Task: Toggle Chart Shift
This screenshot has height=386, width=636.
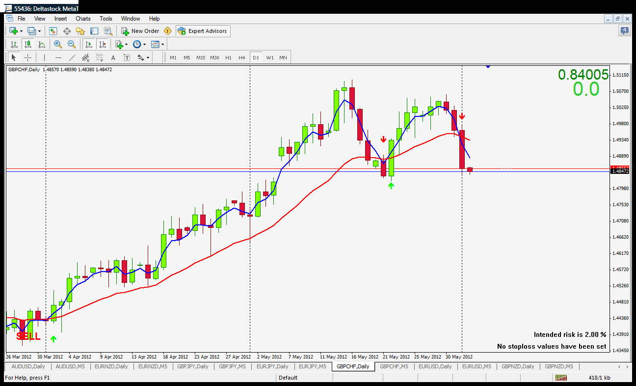Action: 102,44
